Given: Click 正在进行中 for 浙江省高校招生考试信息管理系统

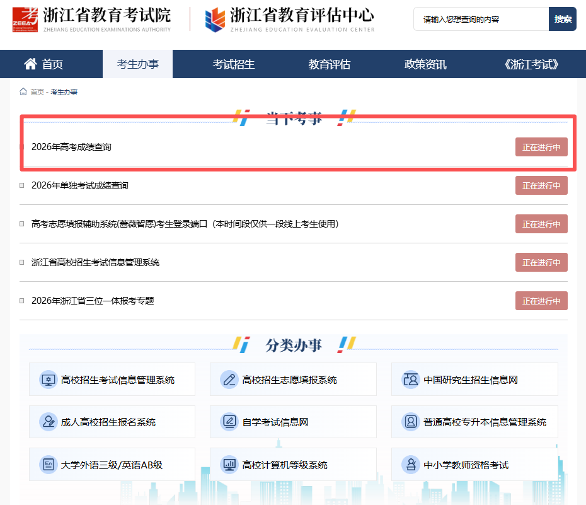Looking at the screenshot, I should (541, 262).
